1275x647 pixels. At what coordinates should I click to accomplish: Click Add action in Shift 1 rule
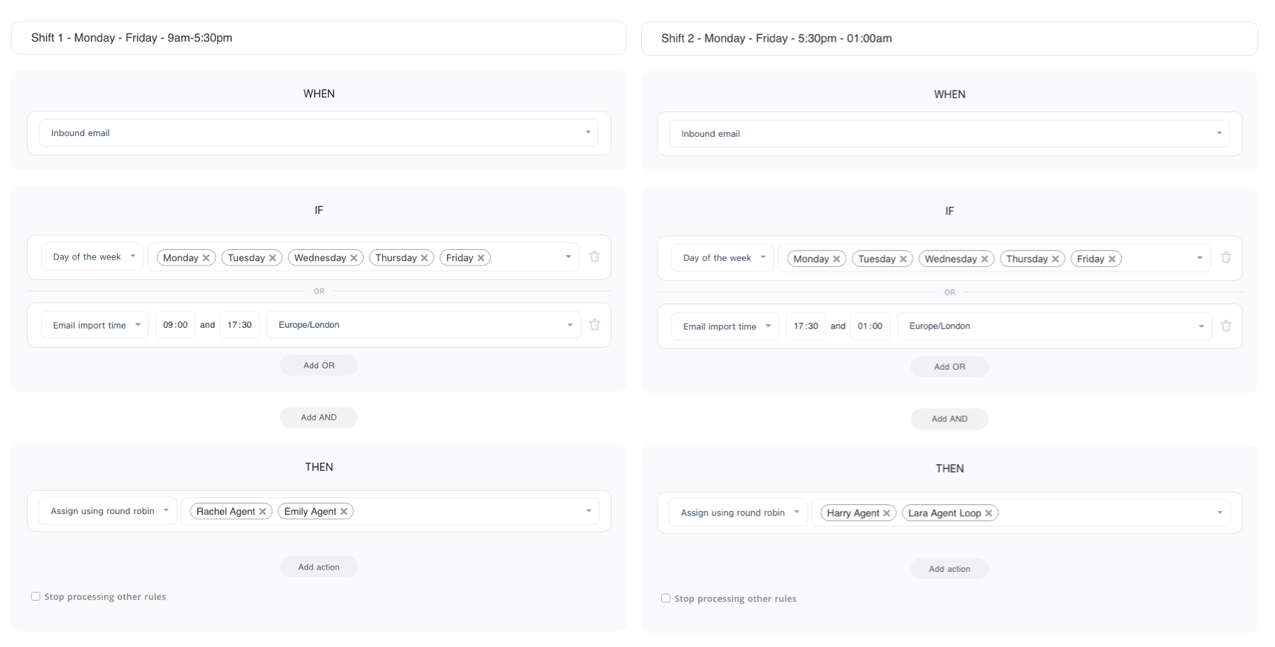click(318, 567)
